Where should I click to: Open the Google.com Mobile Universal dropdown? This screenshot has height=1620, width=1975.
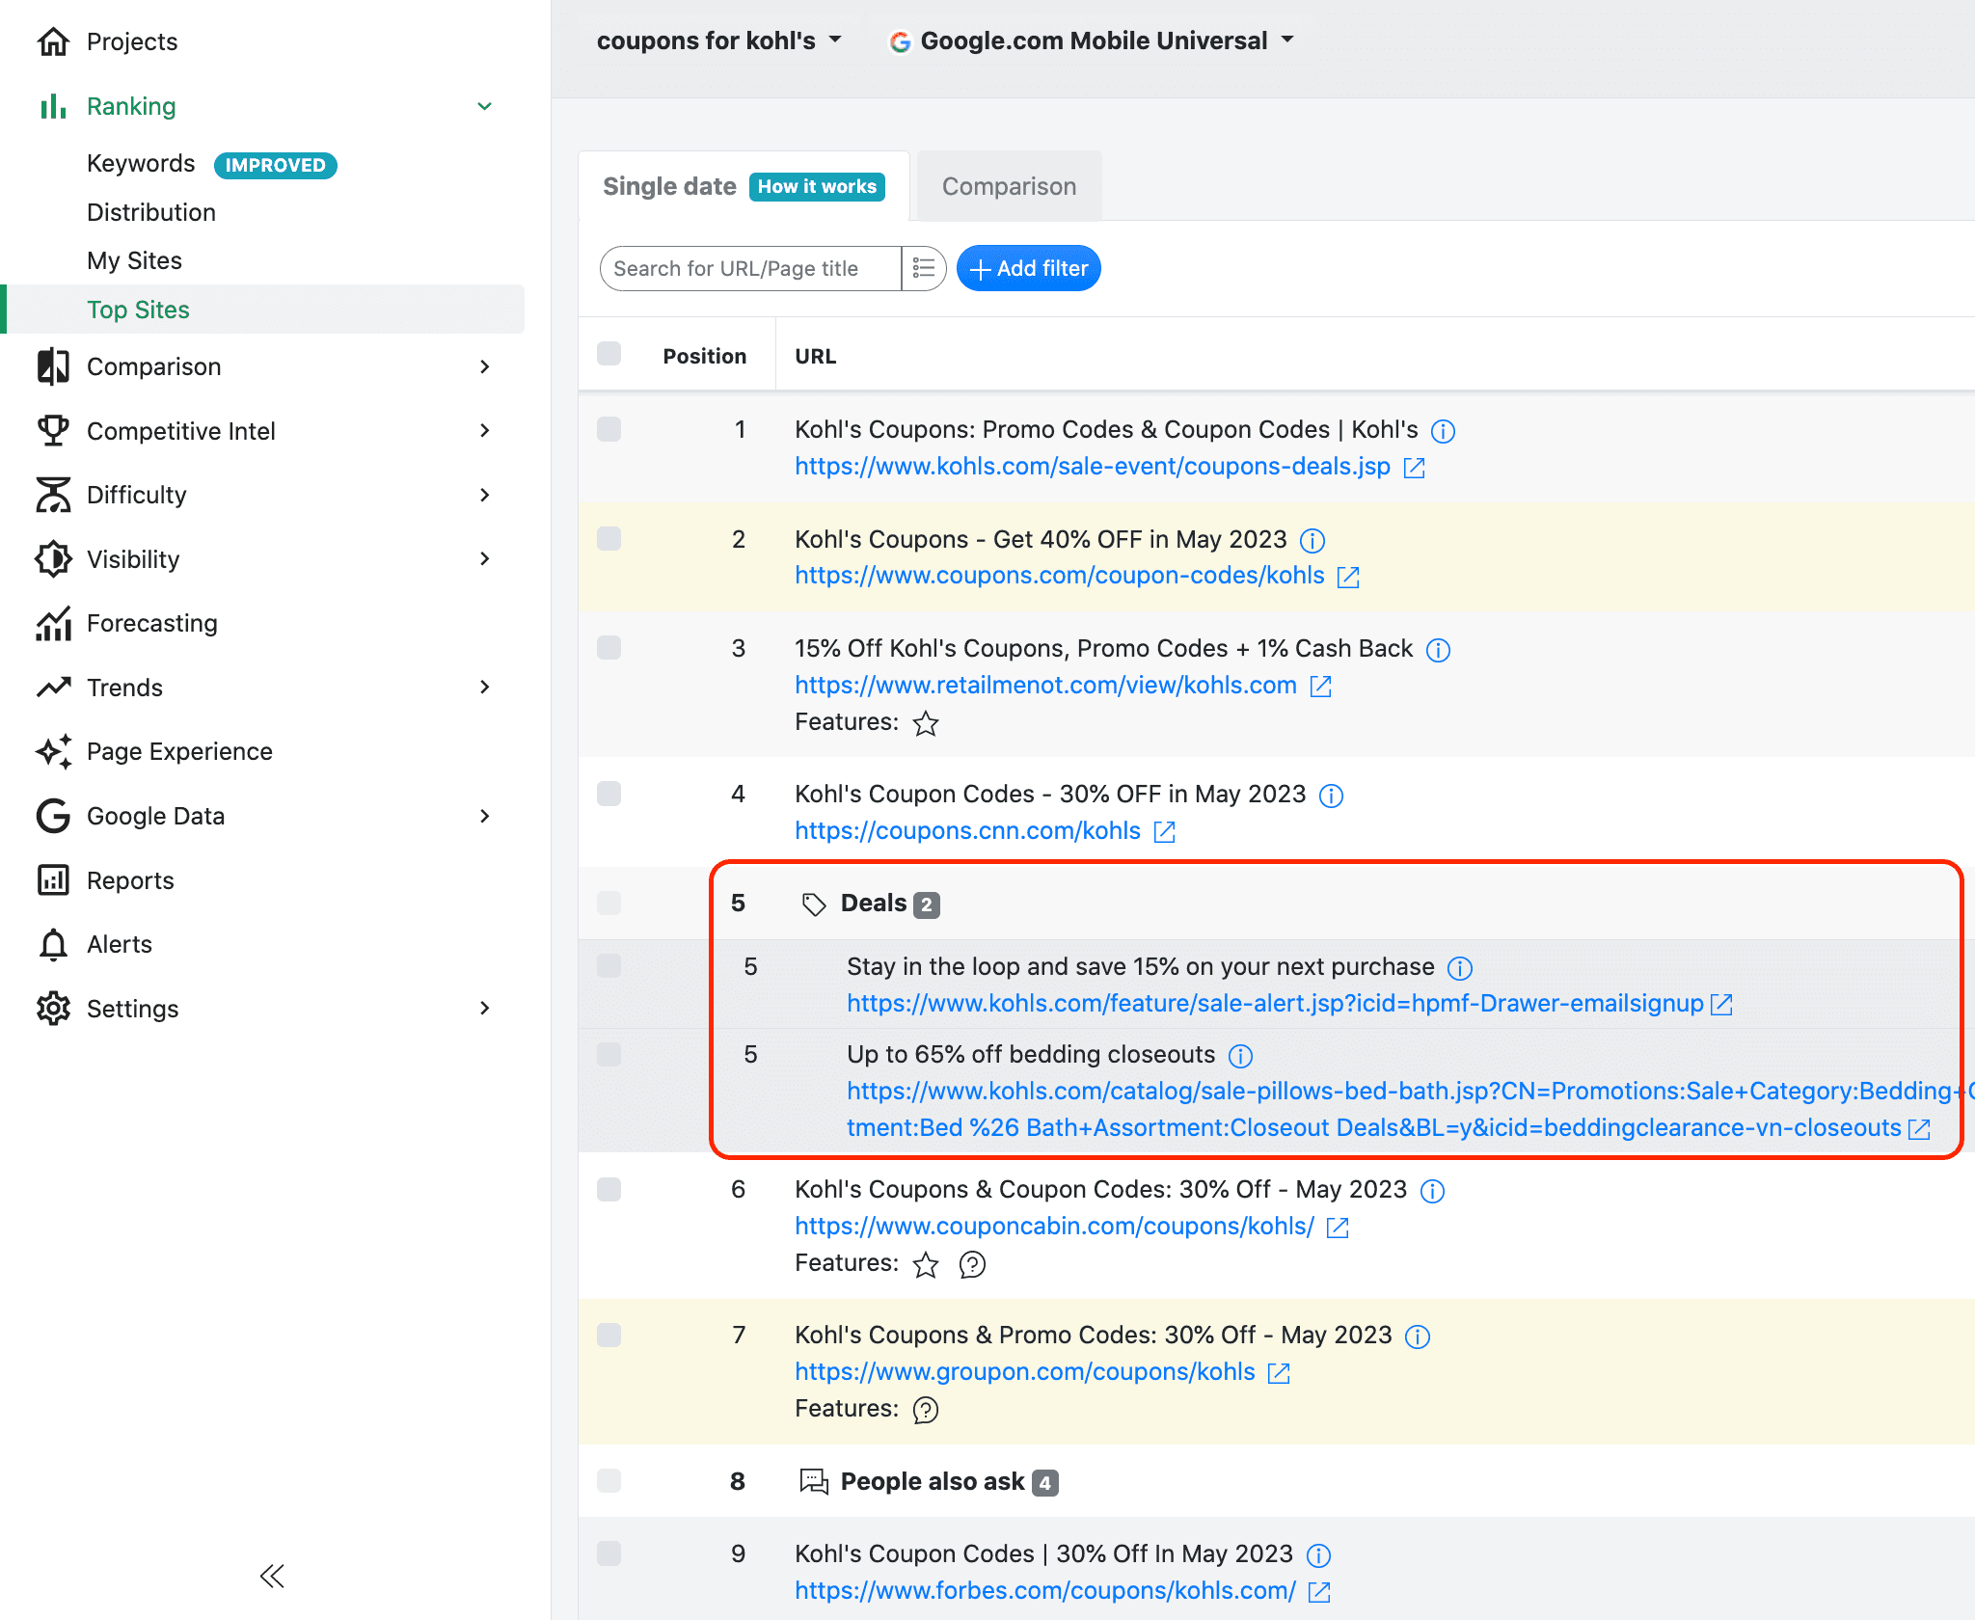pyautogui.click(x=1093, y=40)
